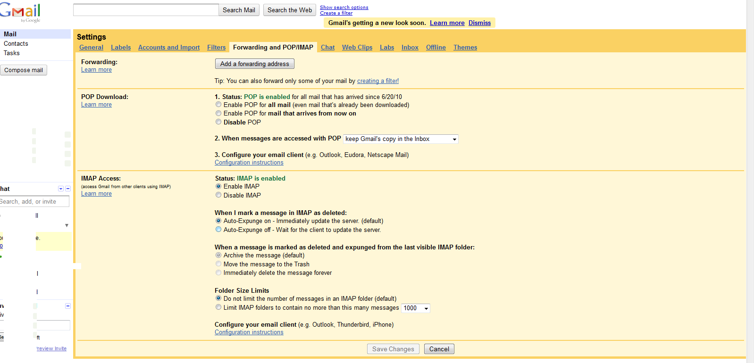Dismiss the new look notification
This screenshot has height=363, width=754.
[479, 23]
